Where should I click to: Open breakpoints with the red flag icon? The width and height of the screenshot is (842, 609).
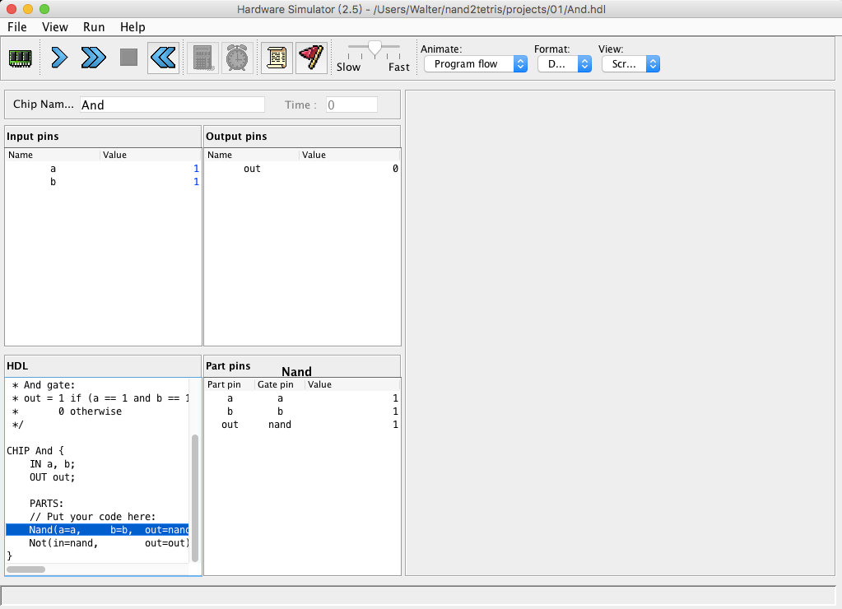311,58
